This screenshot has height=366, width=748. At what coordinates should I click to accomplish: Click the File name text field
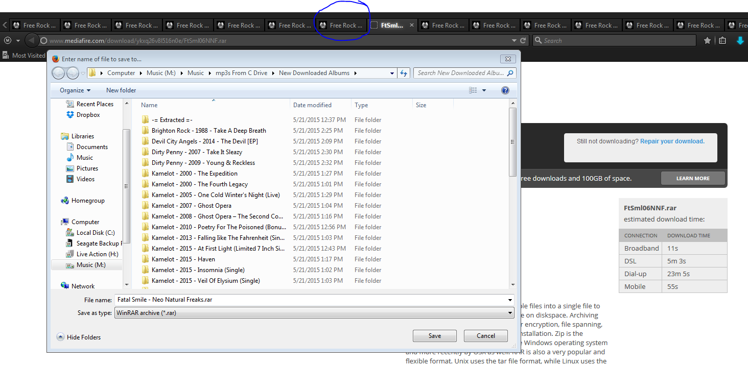(314, 300)
